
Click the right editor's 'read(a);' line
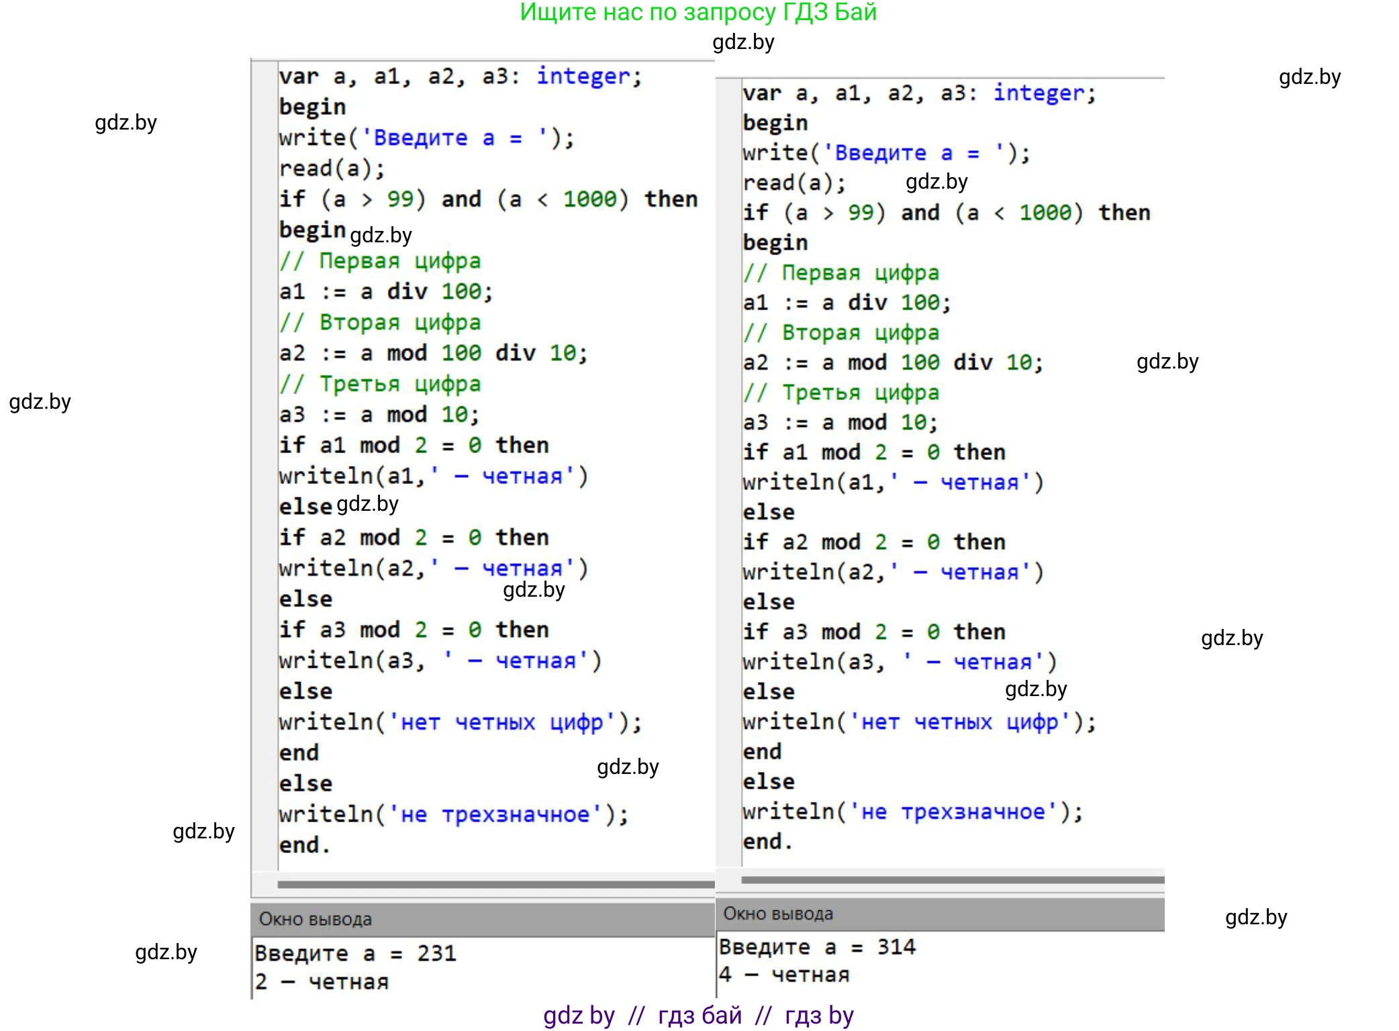coord(793,183)
